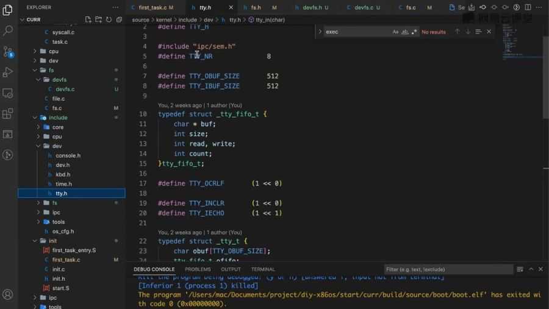Open the Extensions view
This screenshot has height=309, width=549.
coord(7,113)
